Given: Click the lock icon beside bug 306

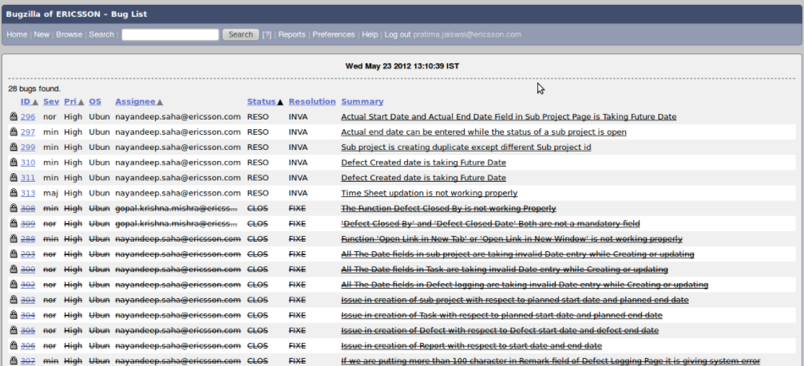Looking at the screenshot, I should pos(14,346).
